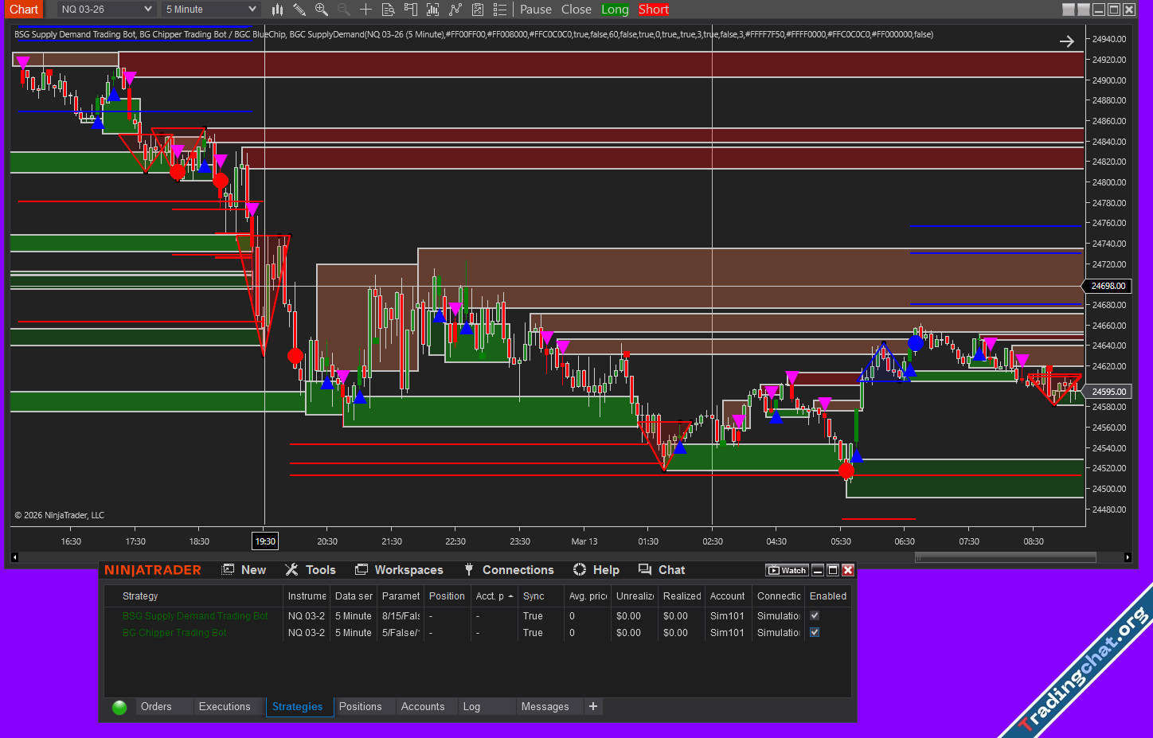Click the chart horizontal scrollbar thumb
This screenshot has width=1153, height=738.
tap(1006, 557)
